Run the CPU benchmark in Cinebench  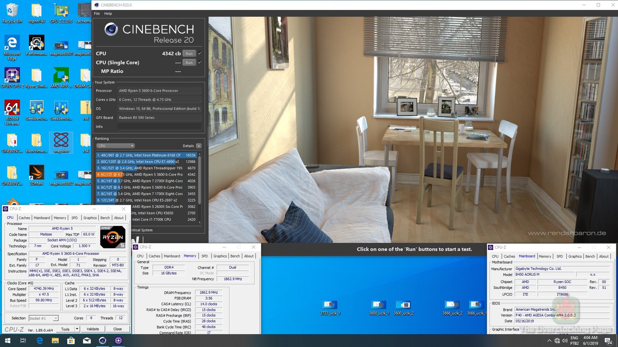click(x=189, y=54)
